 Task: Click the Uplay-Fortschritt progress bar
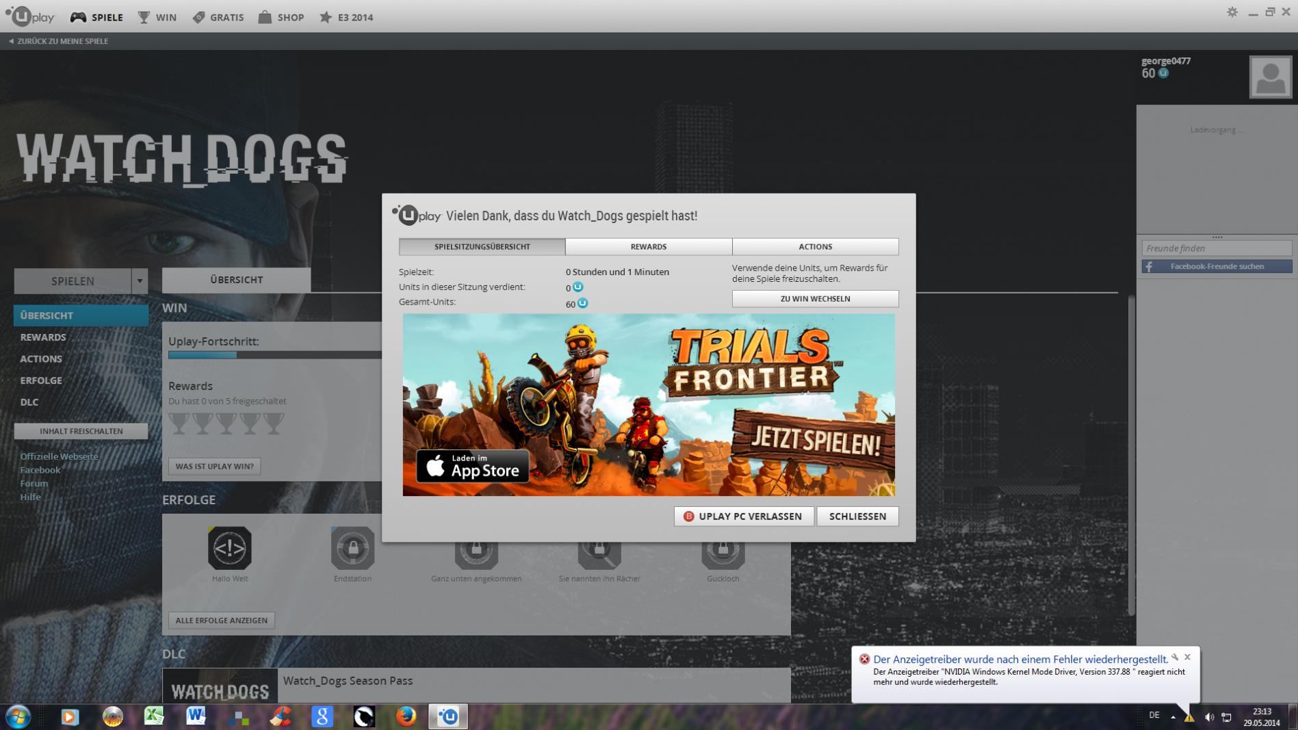(x=275, y=355)
